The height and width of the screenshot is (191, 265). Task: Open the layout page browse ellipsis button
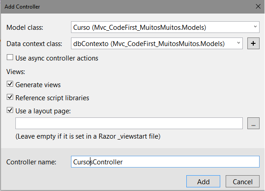pos(253,123)
